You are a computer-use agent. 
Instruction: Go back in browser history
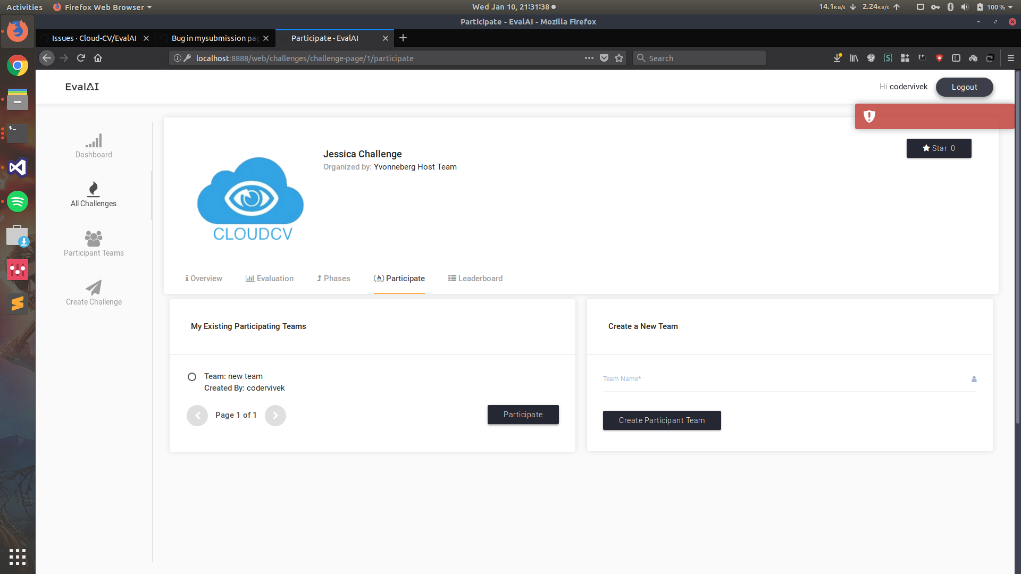(x=47, y=58)
